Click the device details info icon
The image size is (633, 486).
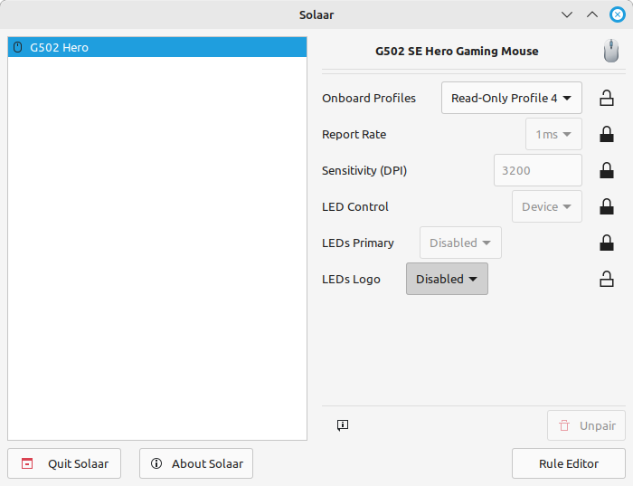(343, 425)
